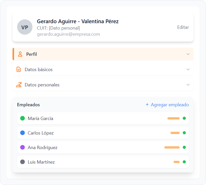The height and width of the screenshot is (185, 206).
Task: Click the VP avatar circle
Action: point(25,27)
